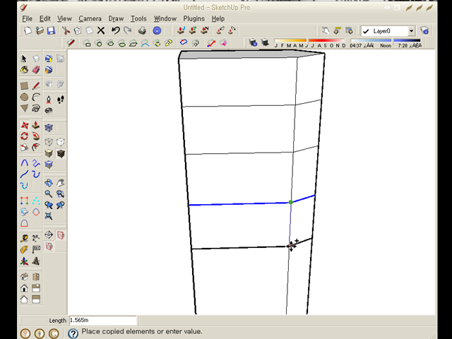Click the Cut scissors button
452x339 pixels.
tap(66, 30)
